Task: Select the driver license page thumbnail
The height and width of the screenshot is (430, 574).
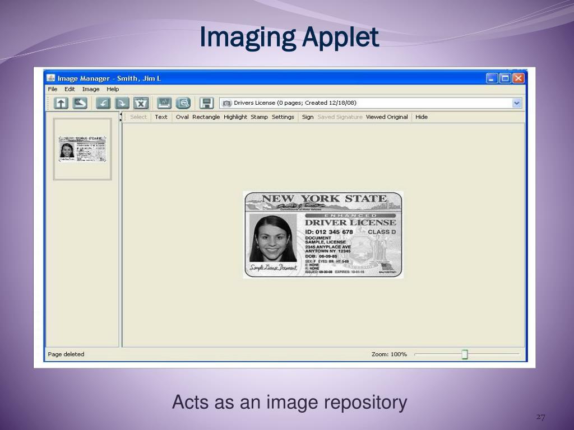Action: click(82, 149)
